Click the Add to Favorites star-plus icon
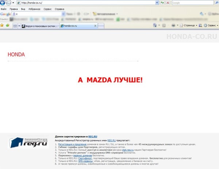Screen dimensions: 219x169 (x=8, y=25)
